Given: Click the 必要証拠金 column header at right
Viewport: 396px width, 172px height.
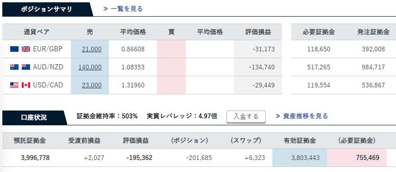Looking at the screenshot, I should (x=319, y=32).
